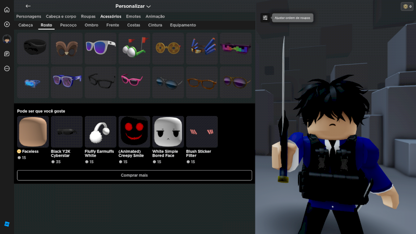
Task: Switch to Personagens tab
Action: pyautogui.click(x=29, y=17)
